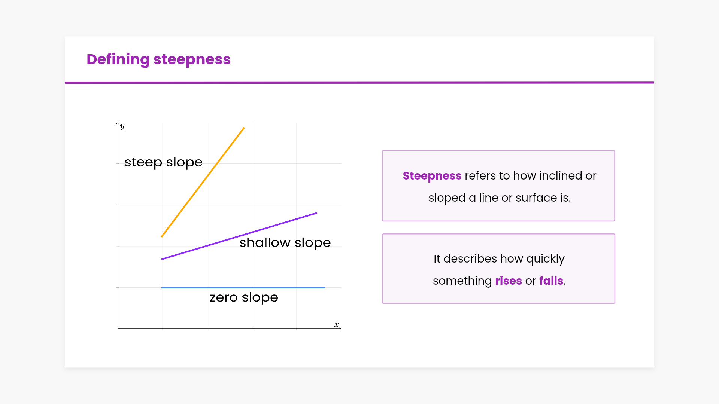Click the orange steep line on the graph
Image resolution: width=719 pixels, height=404 pixels.
[x=203, y=182]
